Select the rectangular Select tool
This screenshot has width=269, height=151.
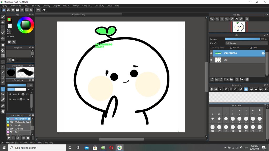(x=3, y=62)
